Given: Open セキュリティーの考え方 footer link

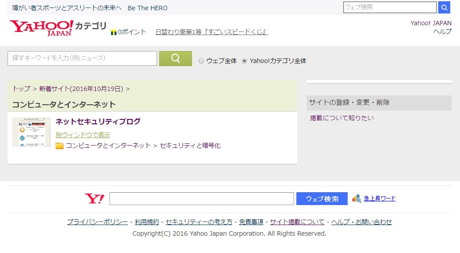Looking at the screenshot, I should 199,222.
